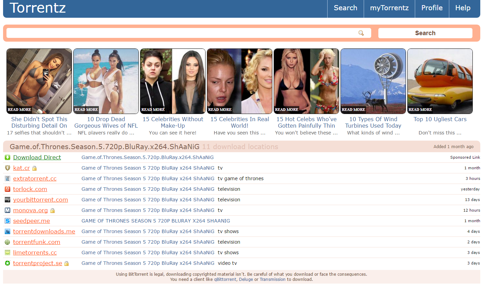Click the '12 hours' age on monova row
Screen dimensions: 483x287
point(472,210)
